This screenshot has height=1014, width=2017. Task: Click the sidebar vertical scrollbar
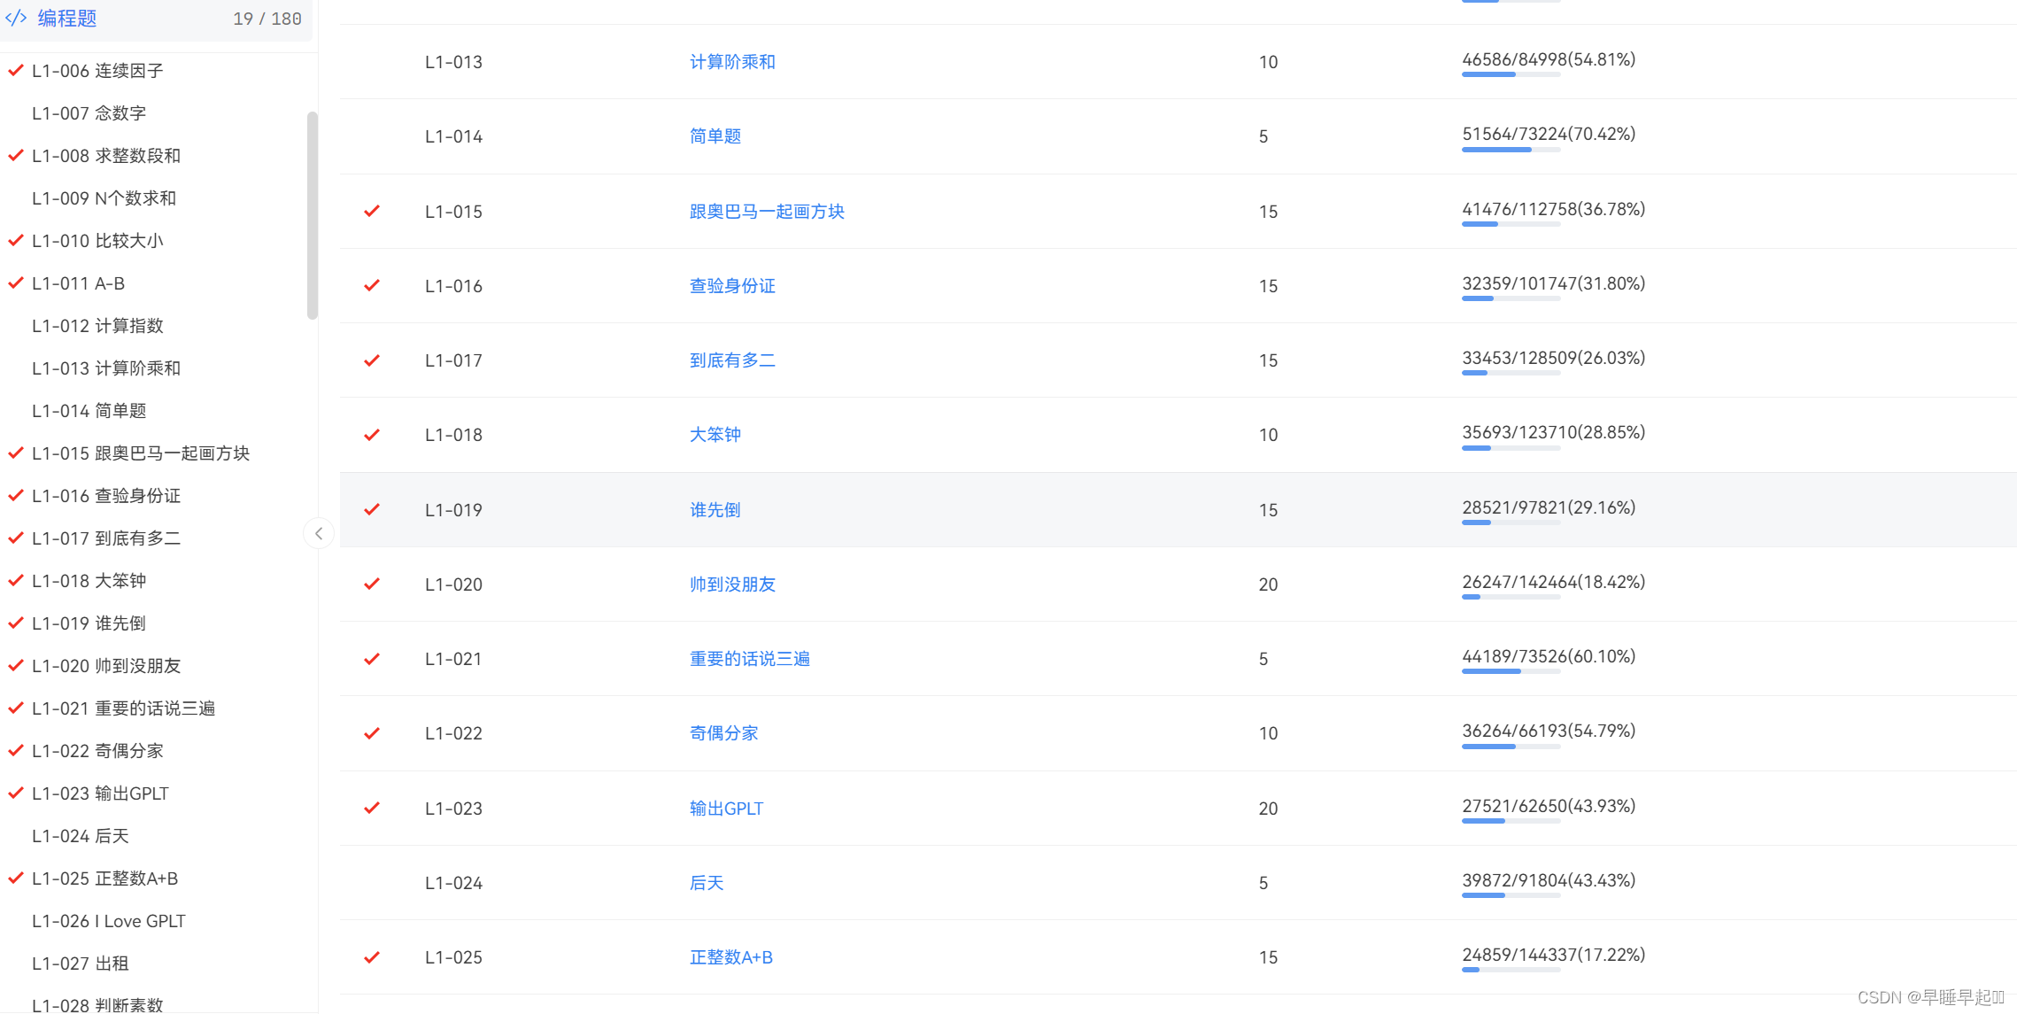(312, 214)
